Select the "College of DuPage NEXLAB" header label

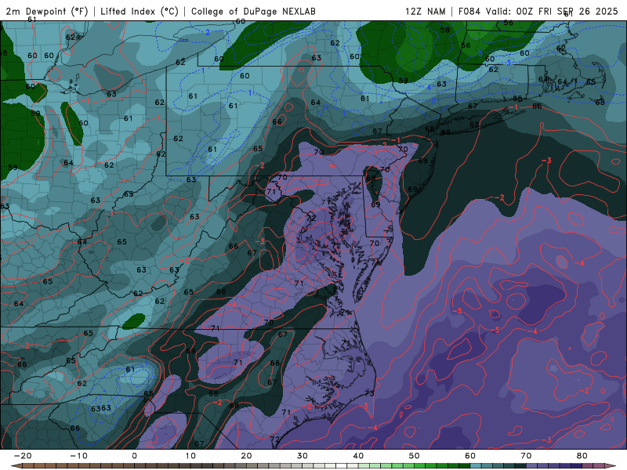click(x=253, y=11)
